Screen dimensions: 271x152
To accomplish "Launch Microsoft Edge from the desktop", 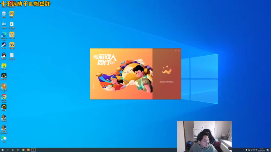I will (x=4, y=35).
